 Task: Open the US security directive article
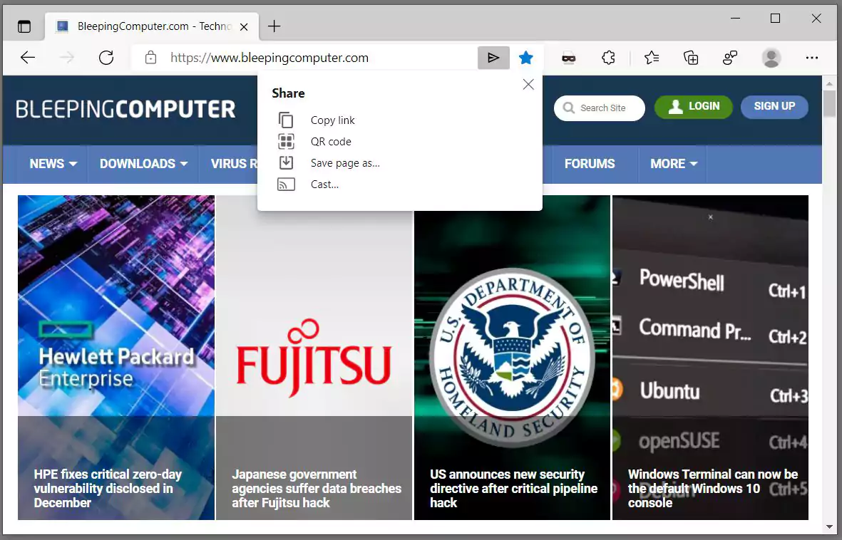(x=513, y=489)
